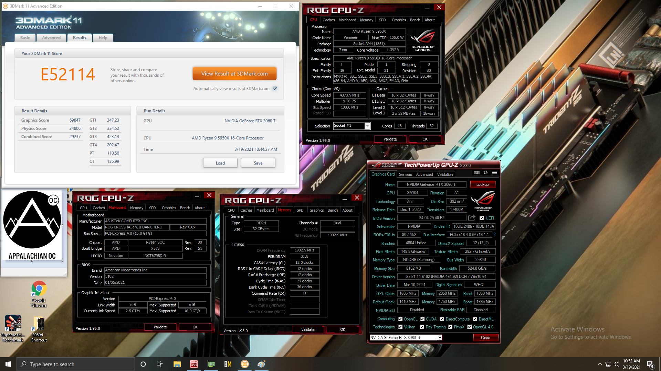Click BIOS version share/export icon in GPU-Z
This screenshot has width=661, height=371.
point(472,218)
